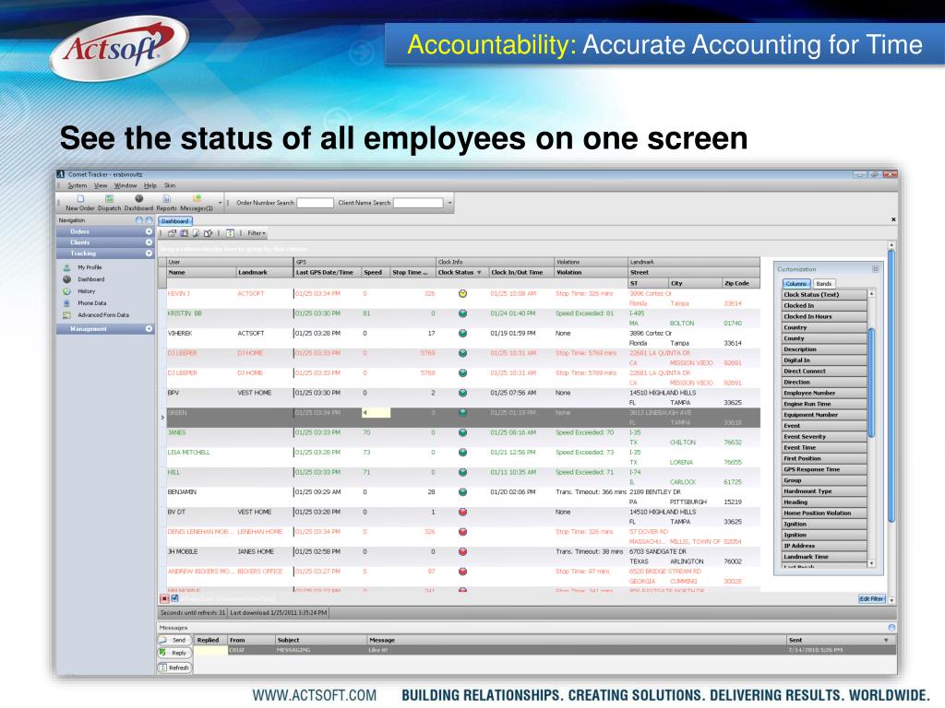Viewport: 945px width, 708px height.
Task: Select My Profile in Tracking navigation
Action: [x=90, y=267]
